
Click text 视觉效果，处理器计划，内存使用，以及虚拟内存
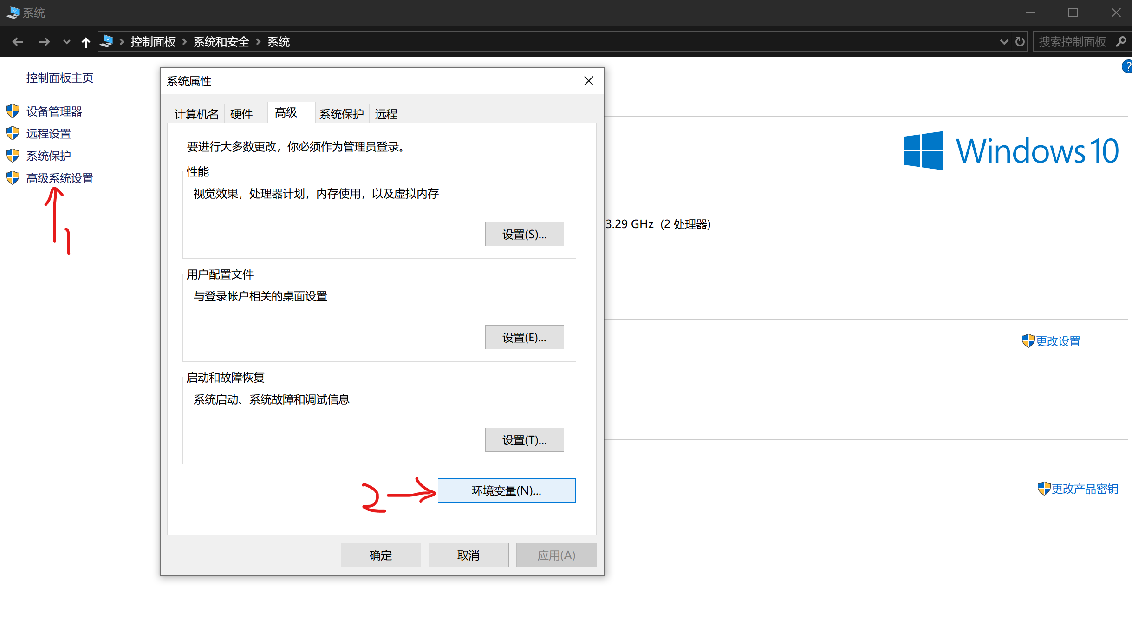(316, 193)
